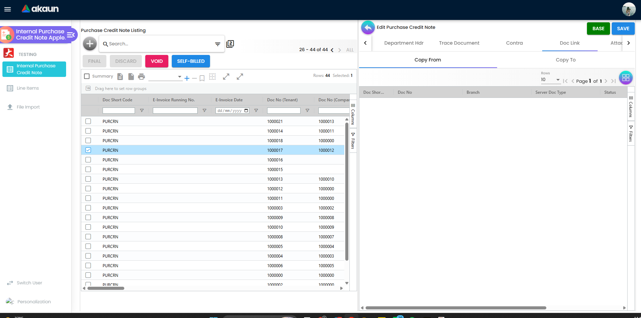The image size is (641, 318).
Task: Click Doc Short Code filter text box
Action: [x=119, y=111]
